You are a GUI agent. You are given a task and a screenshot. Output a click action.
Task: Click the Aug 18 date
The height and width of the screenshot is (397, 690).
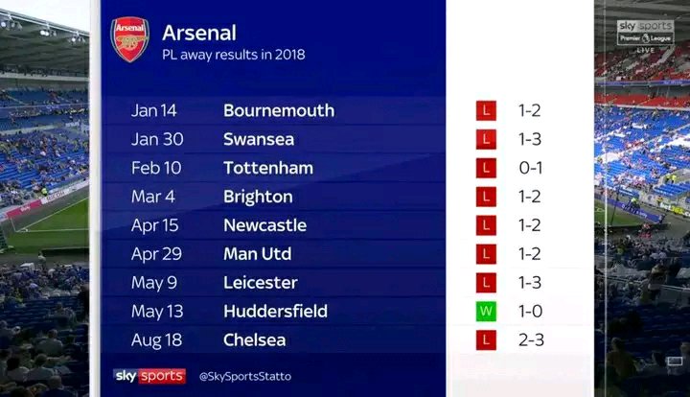[154, 340]
